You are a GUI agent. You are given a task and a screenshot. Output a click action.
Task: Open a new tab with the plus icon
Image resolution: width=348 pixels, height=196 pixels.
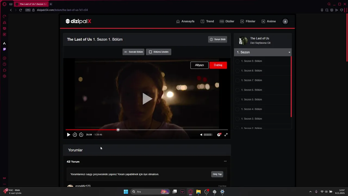[51, 4]
